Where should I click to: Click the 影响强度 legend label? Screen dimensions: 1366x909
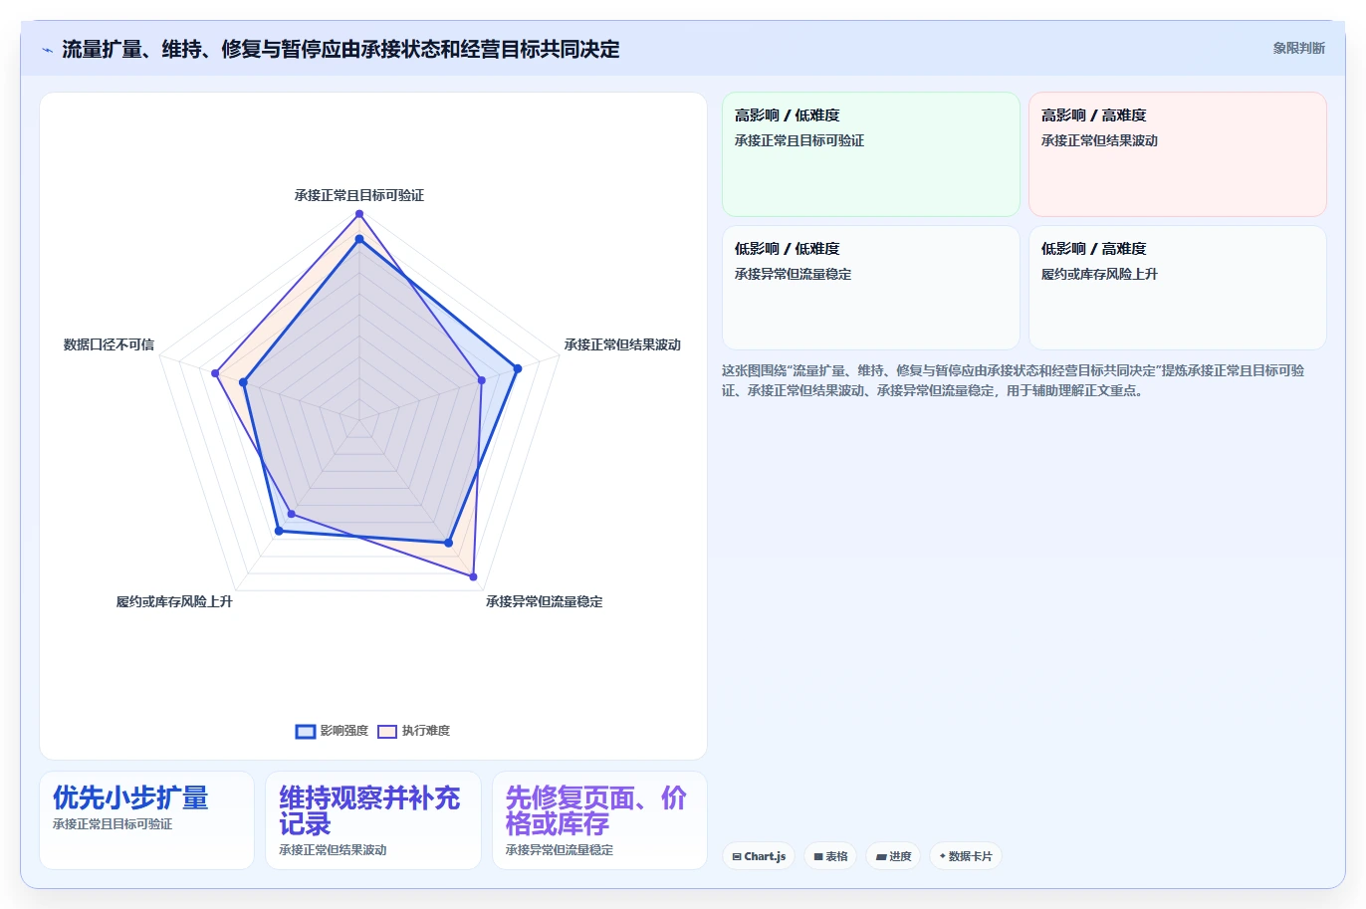344,731
